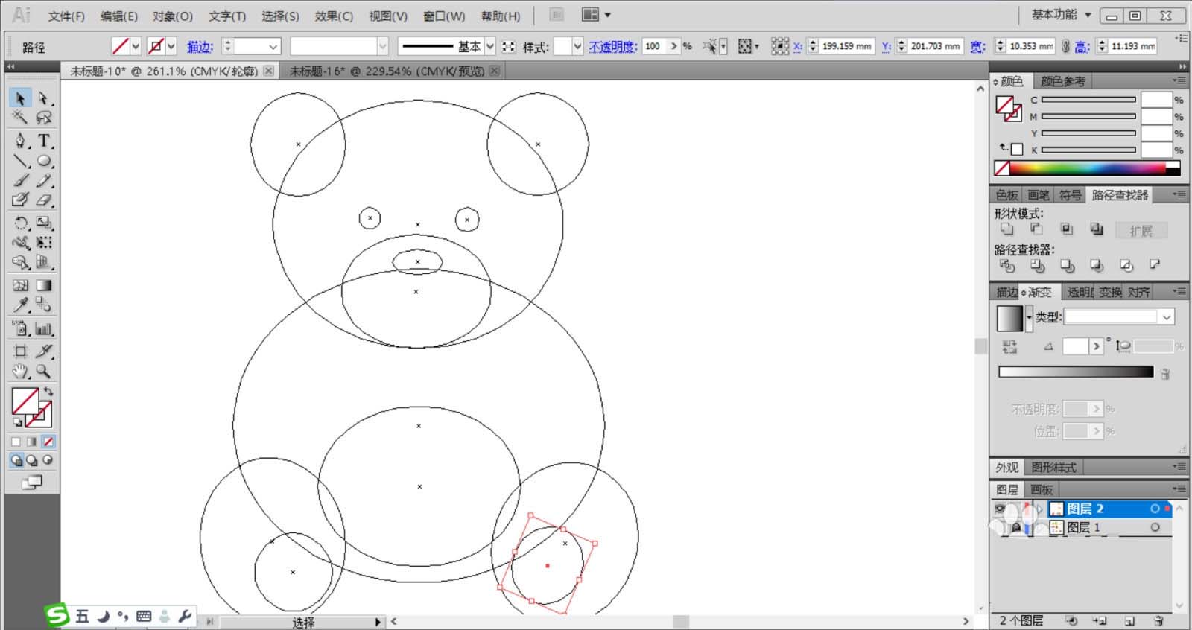Select the Hand tool
This screenshot has width=1192, height=630.
pyautogui.click(x=20, y=371)
